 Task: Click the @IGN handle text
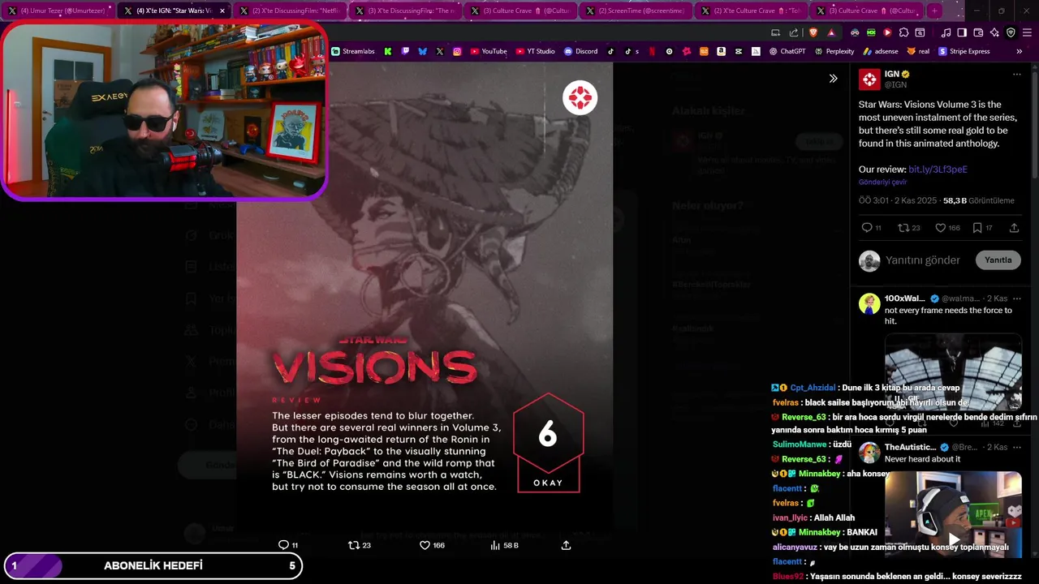(895, 84)
